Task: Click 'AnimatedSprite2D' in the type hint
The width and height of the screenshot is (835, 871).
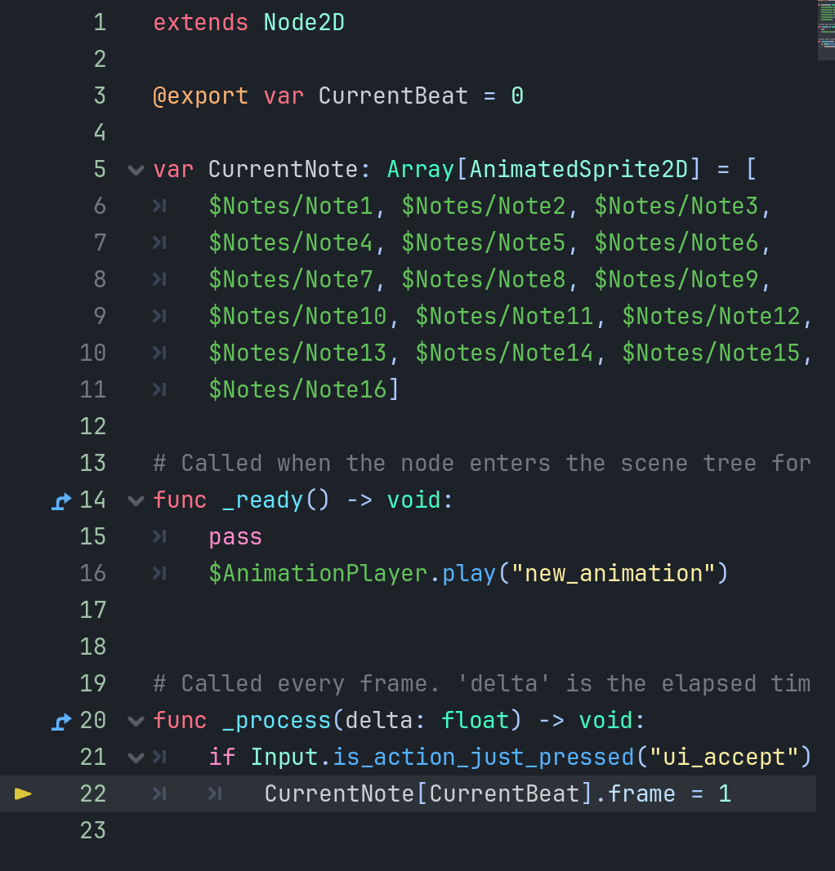Action: (x=578, y=170)
